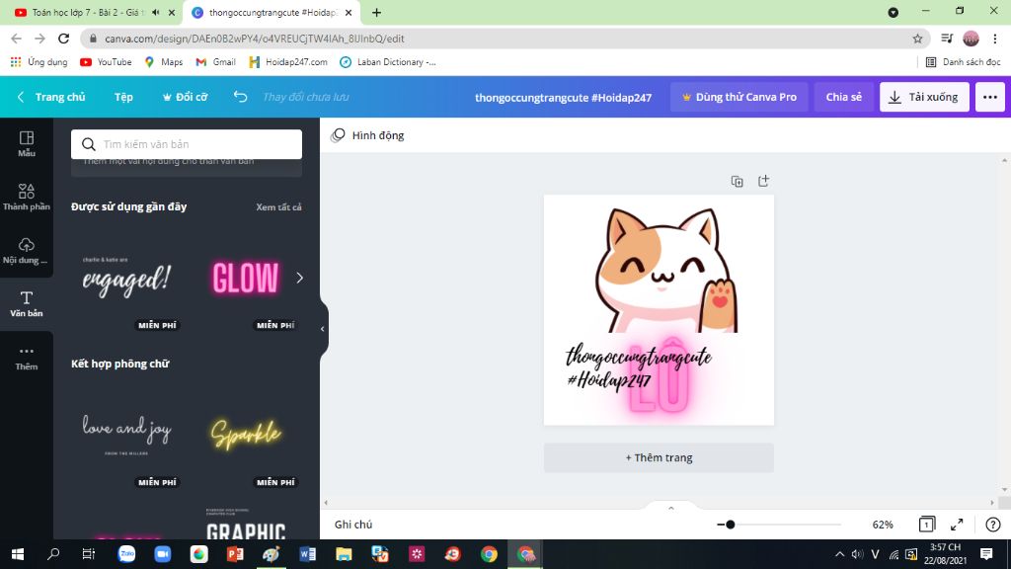Enter fullscreen presentation mode icon
This screenshot has width=1011, height=569.
pyautogui.click(x=957, y=525)
